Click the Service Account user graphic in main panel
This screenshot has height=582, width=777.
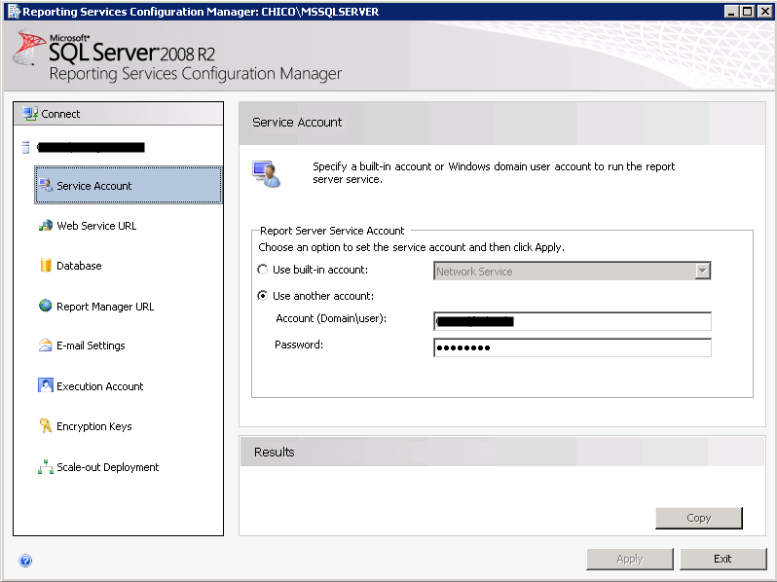[x=267, y=174]
